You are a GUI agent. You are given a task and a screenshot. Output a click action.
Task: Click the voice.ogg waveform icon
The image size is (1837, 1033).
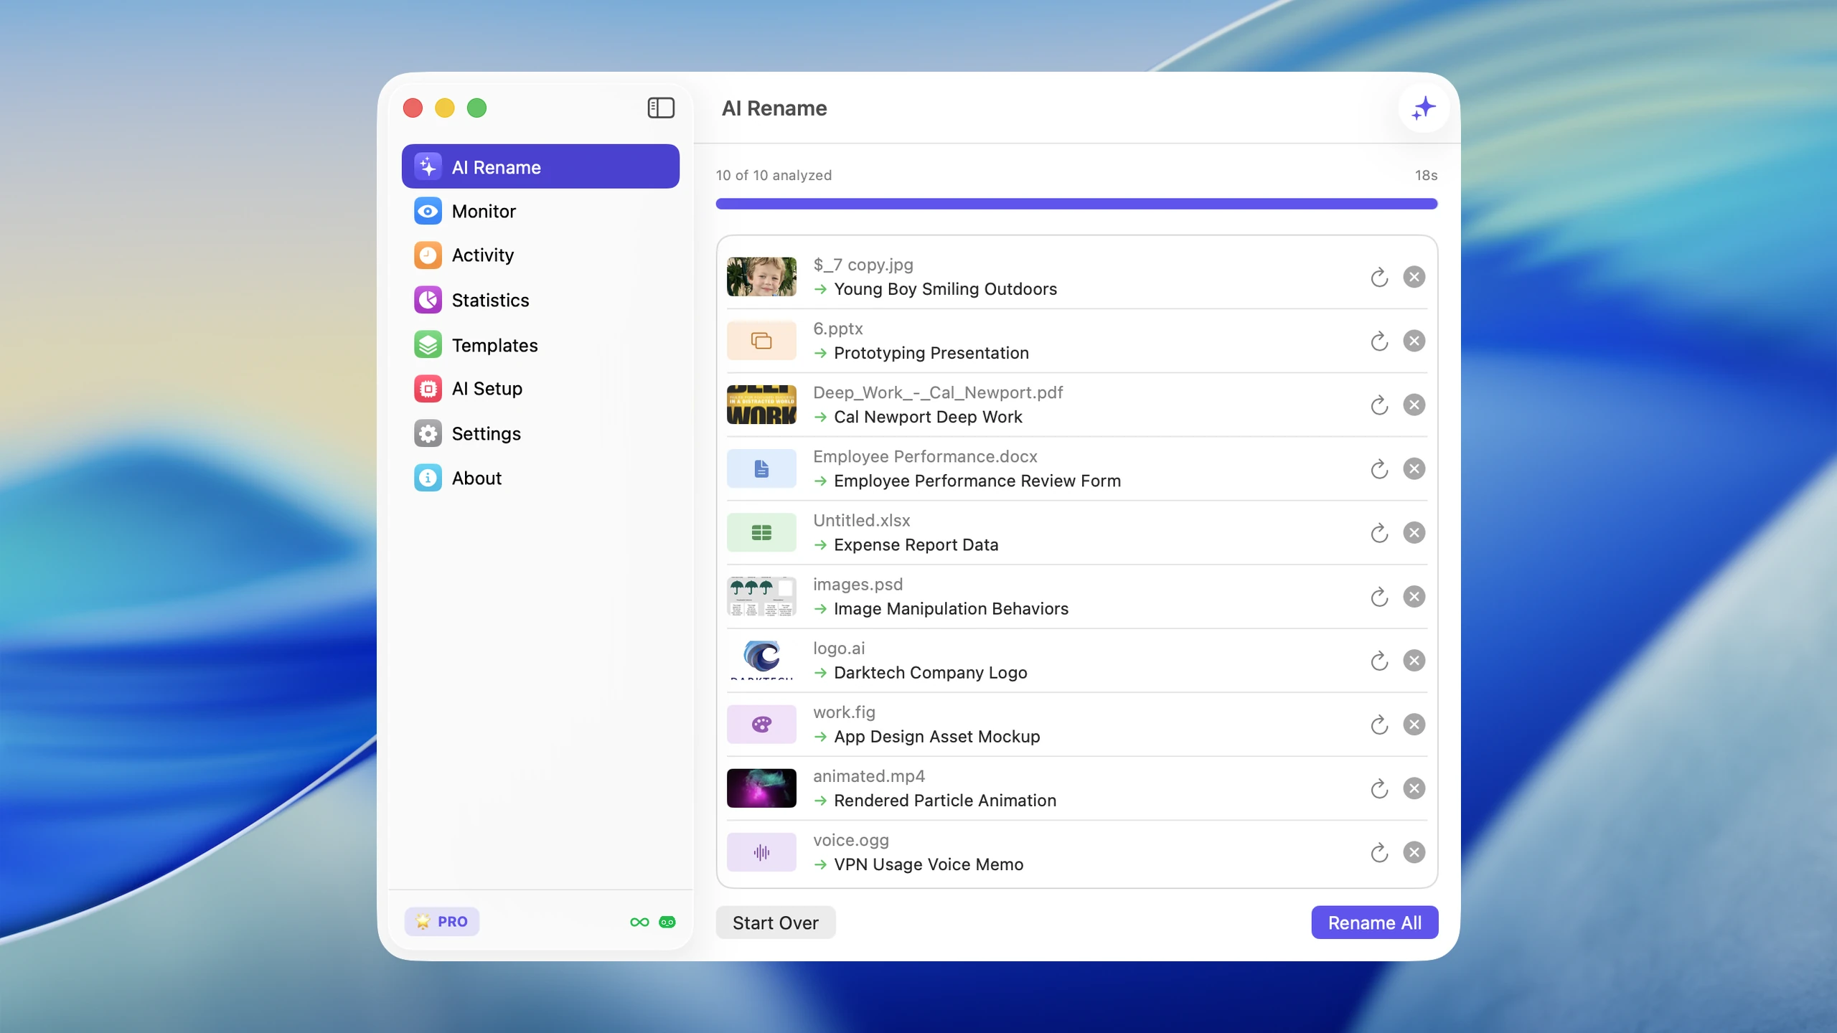point(761,852)
